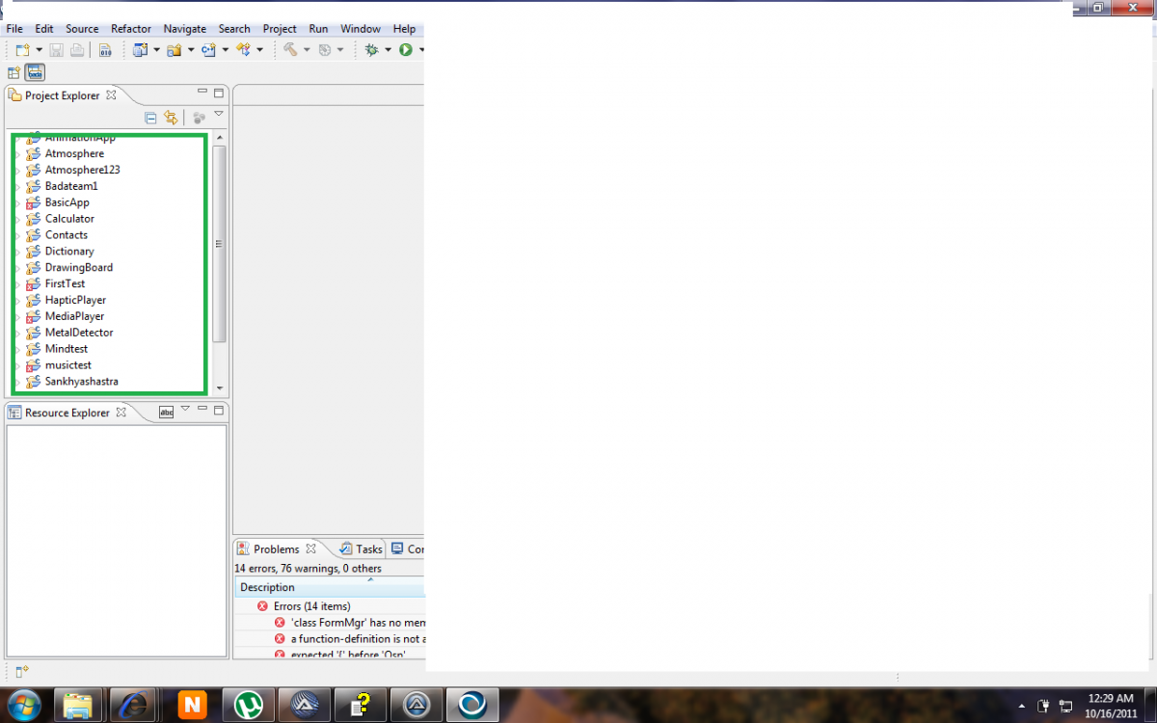
Task: Click the Open Perspective icon
Action: [13, 72]
